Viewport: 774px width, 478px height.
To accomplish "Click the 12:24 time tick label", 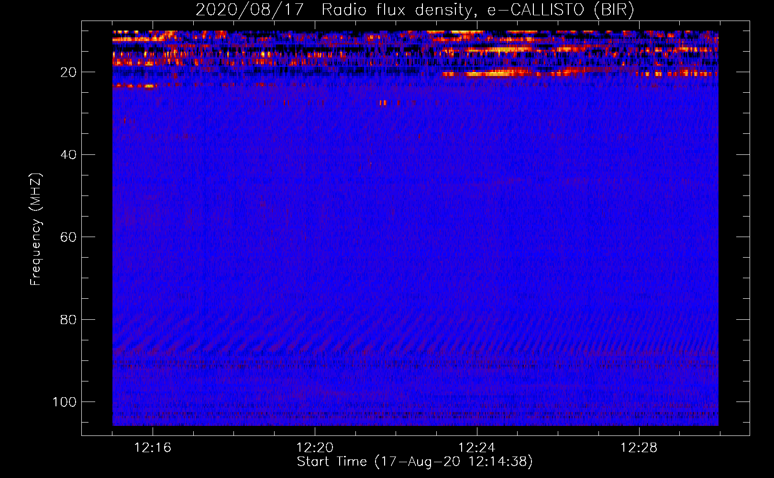I will click(x=477, y=448).
